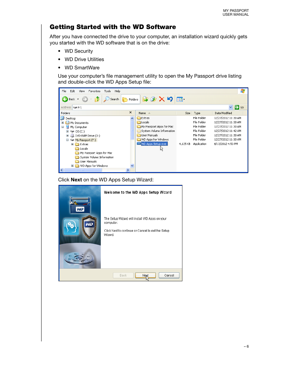
Task: Click the Copy To folder toolbar icon
Action: point(153,99)
